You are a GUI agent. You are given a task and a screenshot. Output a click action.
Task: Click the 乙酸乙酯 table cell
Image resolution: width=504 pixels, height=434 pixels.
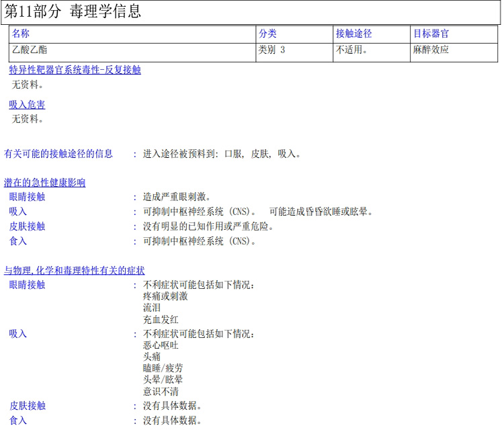click(30, 50)
